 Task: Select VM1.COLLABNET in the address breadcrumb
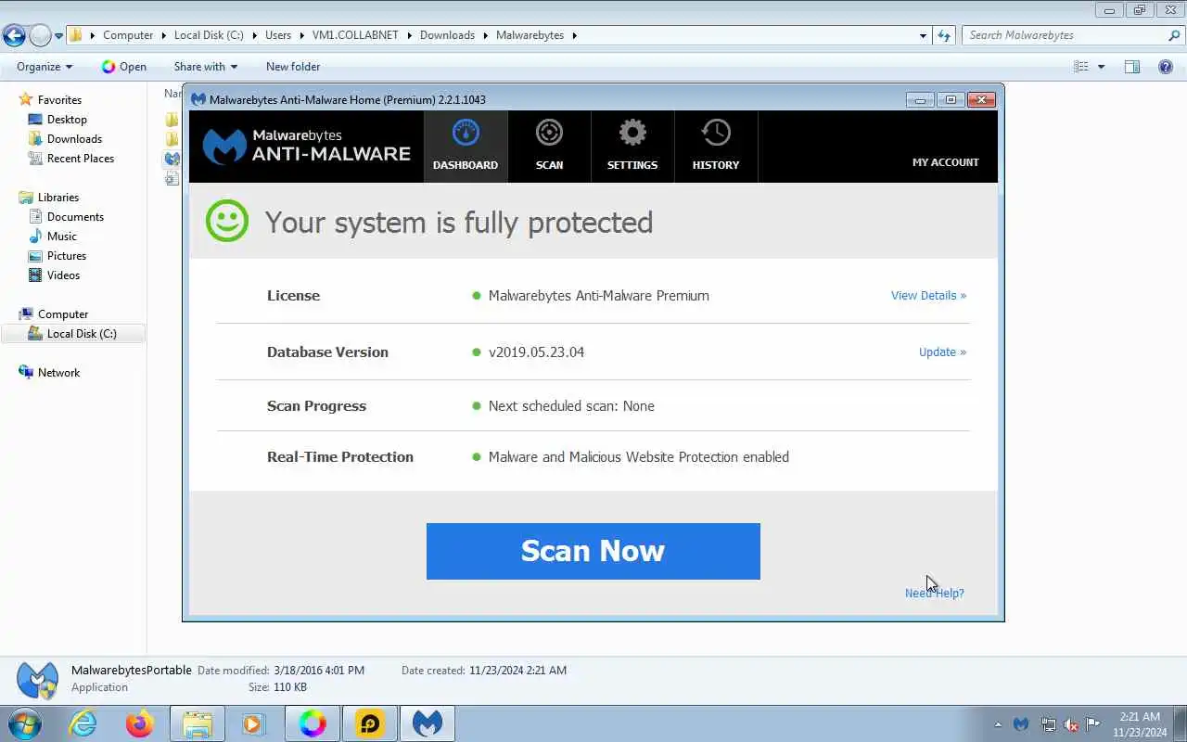pos(355,35)
